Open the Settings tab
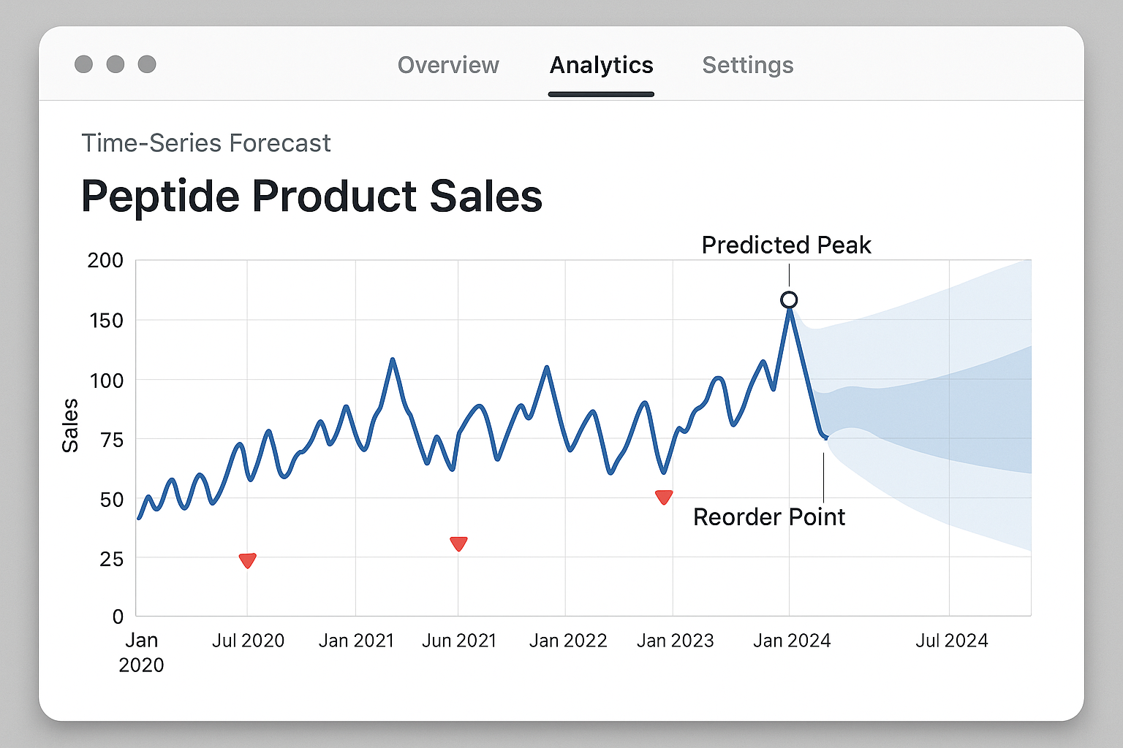 point(747,65)
